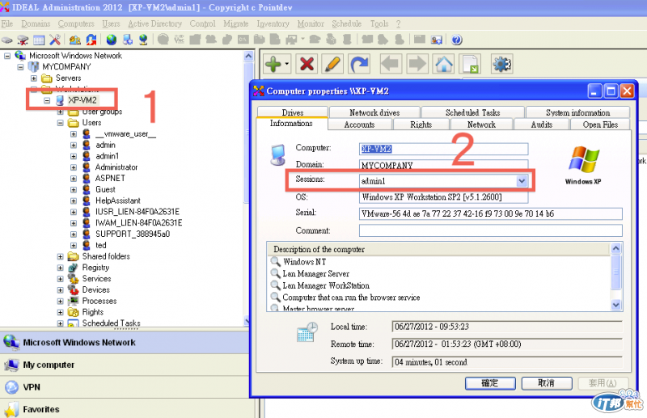Select the My computer pane button
This screenshot has height=418, width=647.
(125, 365)
